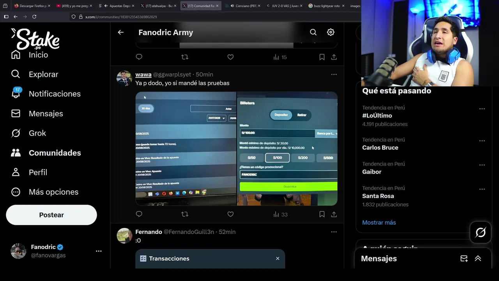Open Mensajes envelope in the sidebar
Screen dimensions: 499x281
(37, 114)
